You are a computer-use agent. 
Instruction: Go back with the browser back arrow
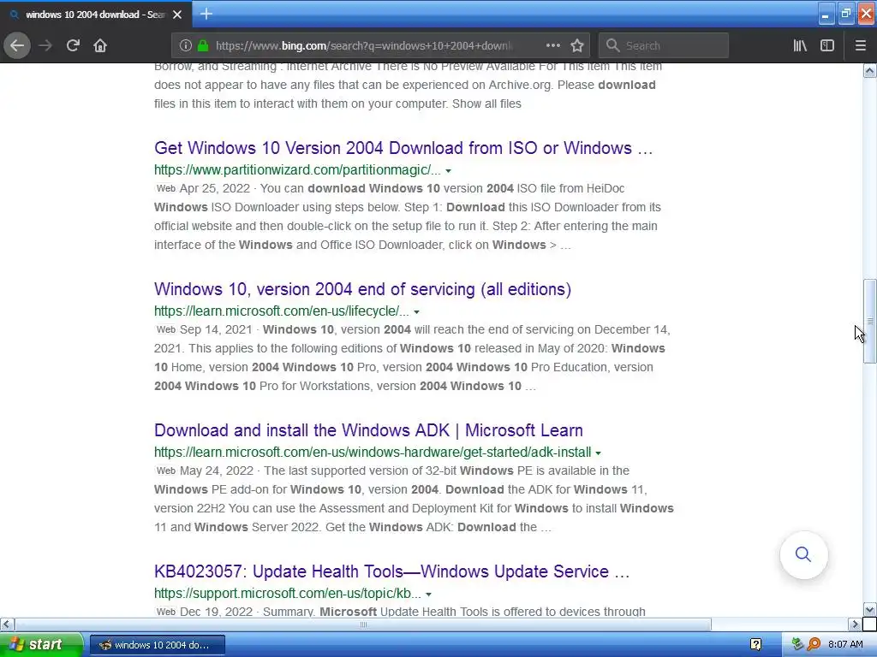pos(17,45)
